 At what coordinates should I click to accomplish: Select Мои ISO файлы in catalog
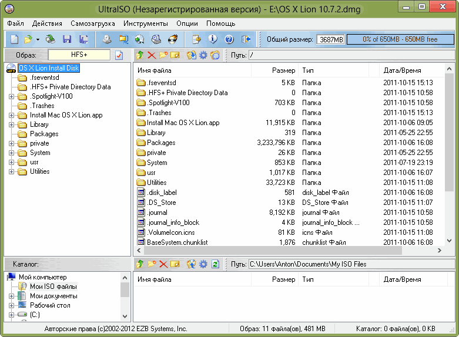[x=53, y=287]
